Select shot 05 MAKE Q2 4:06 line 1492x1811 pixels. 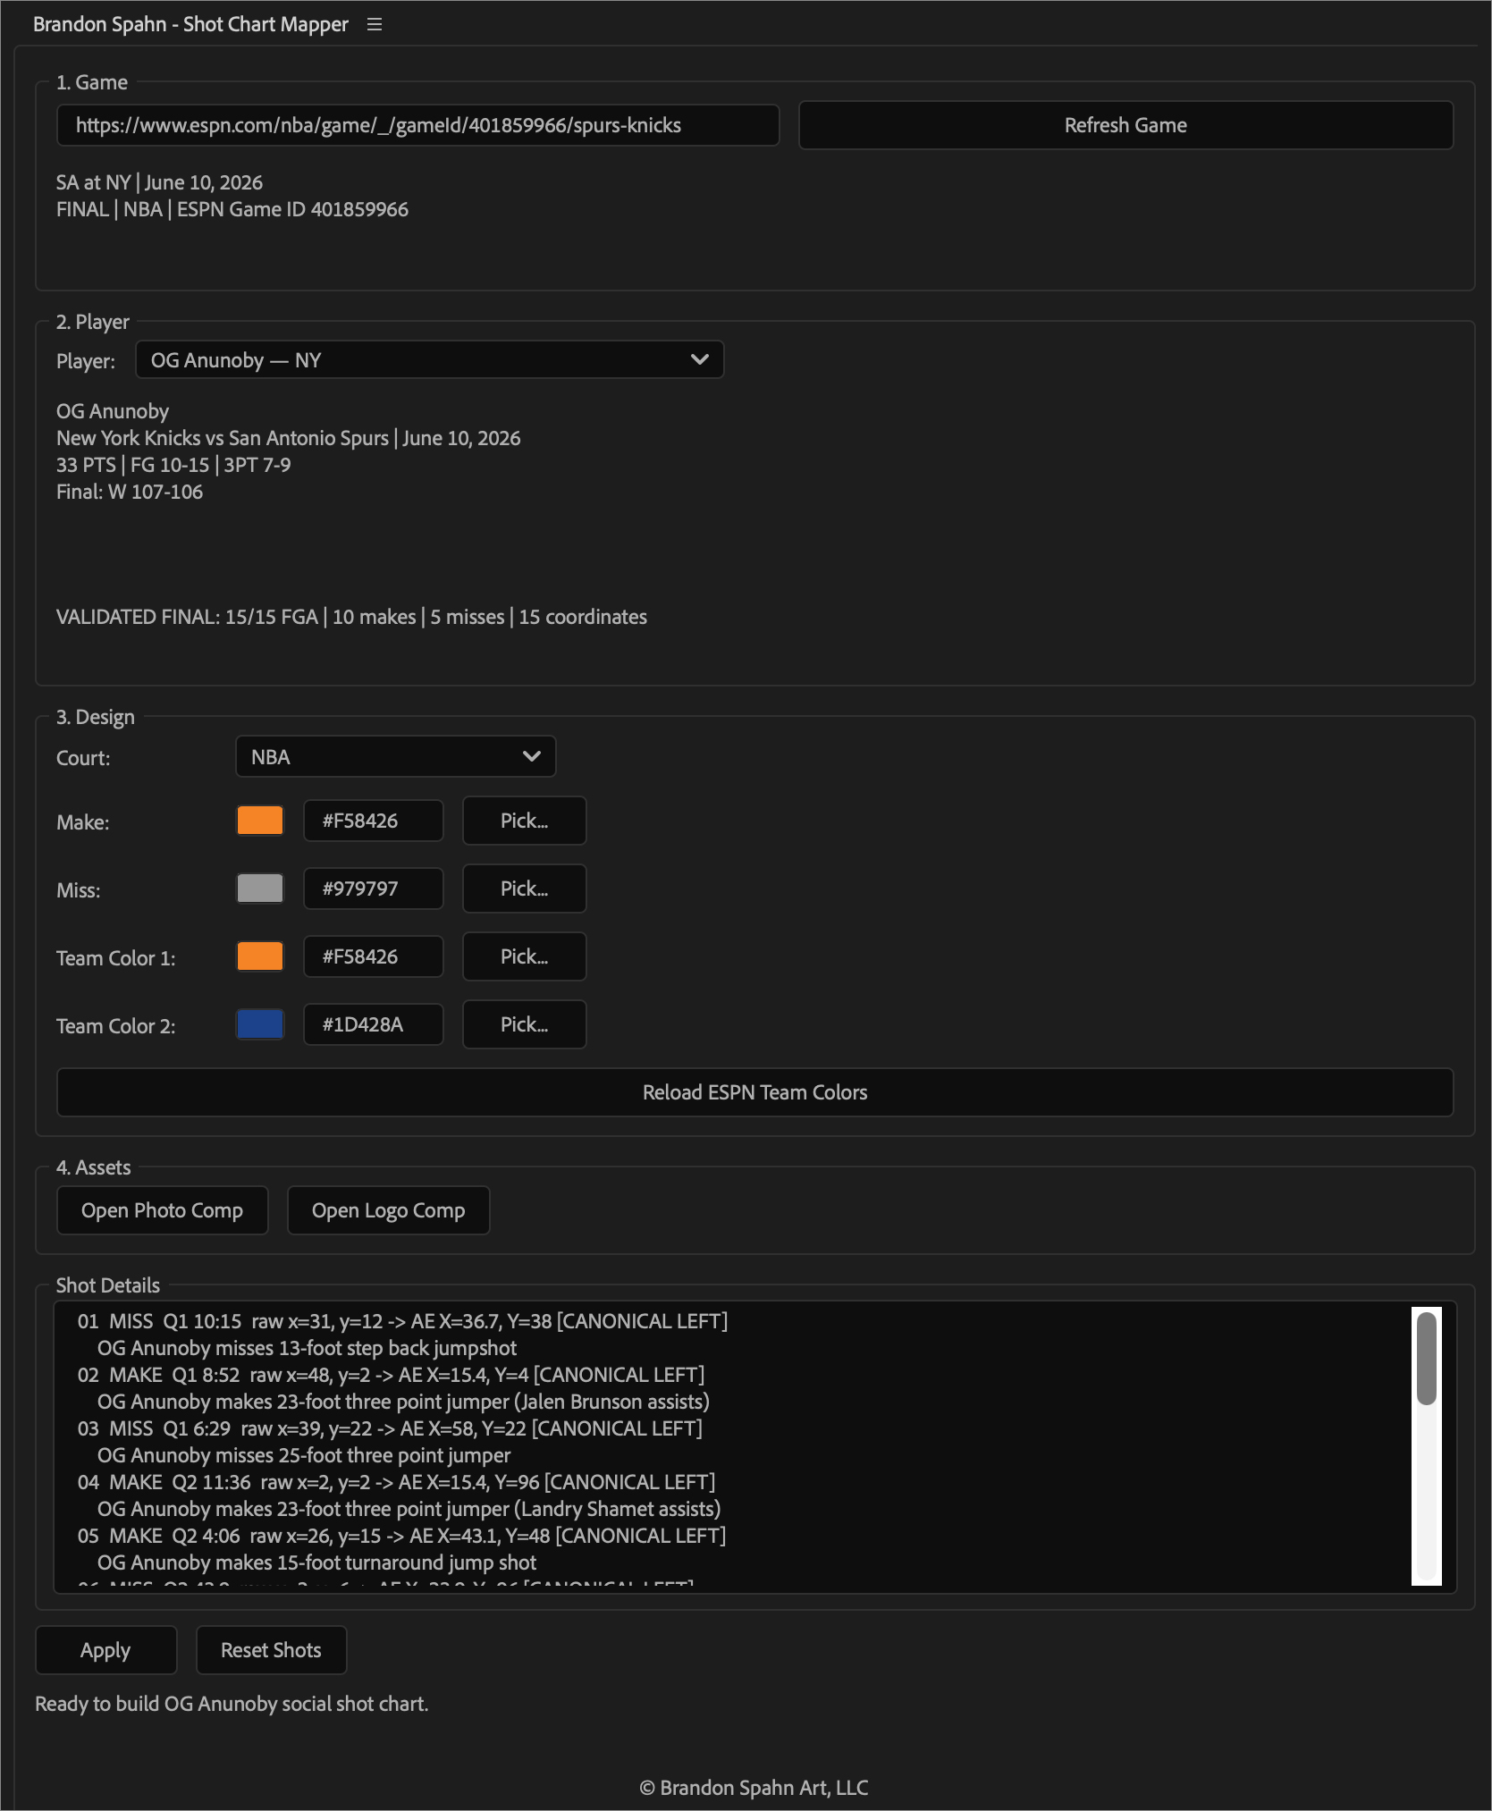click(401, 1536)
